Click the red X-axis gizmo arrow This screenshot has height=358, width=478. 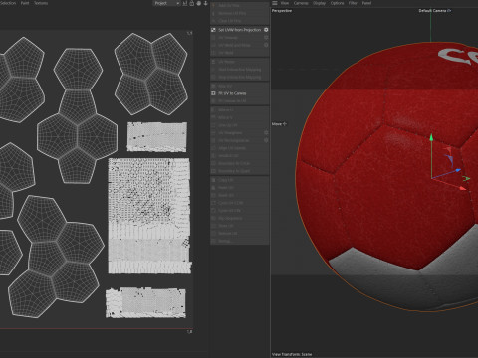click(463, 188)
